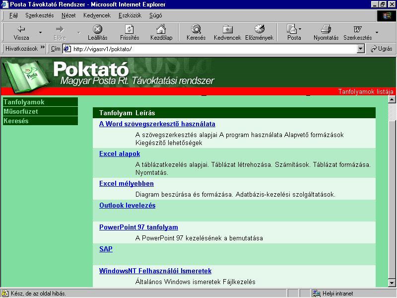Refresh the page with Frissítés
The height and width of the screenshot is (298, 397).
[130, 32]
